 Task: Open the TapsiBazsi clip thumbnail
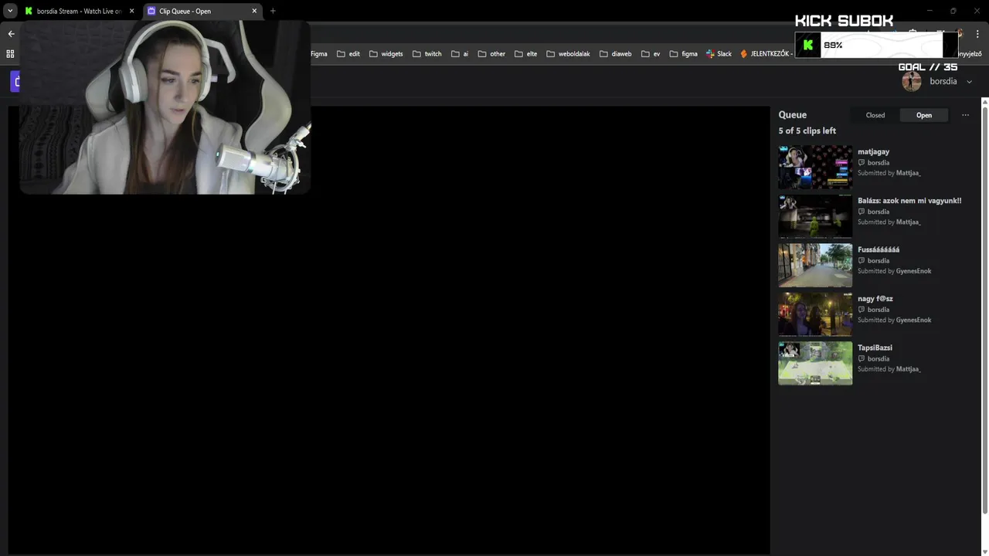tap(815, 363)
